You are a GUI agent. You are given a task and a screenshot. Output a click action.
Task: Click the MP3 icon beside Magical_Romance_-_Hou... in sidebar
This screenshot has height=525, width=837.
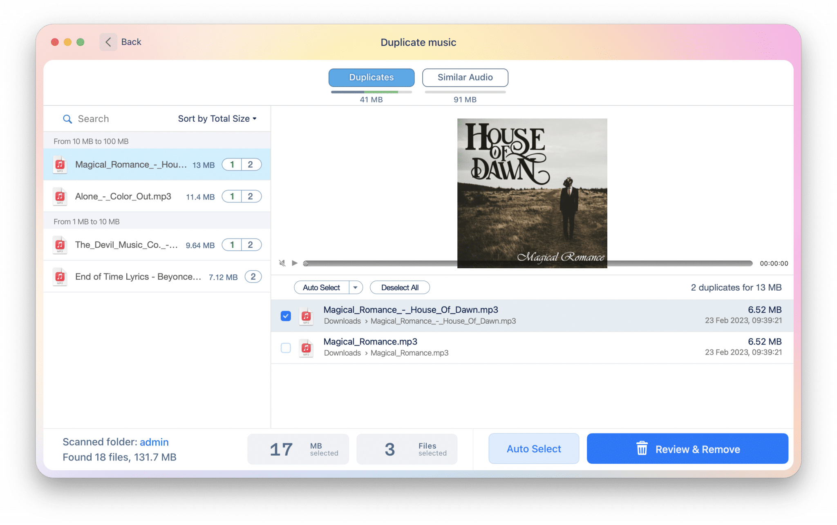click(60, 165)
